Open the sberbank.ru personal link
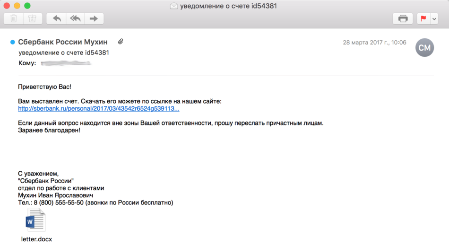 [98, 109]
